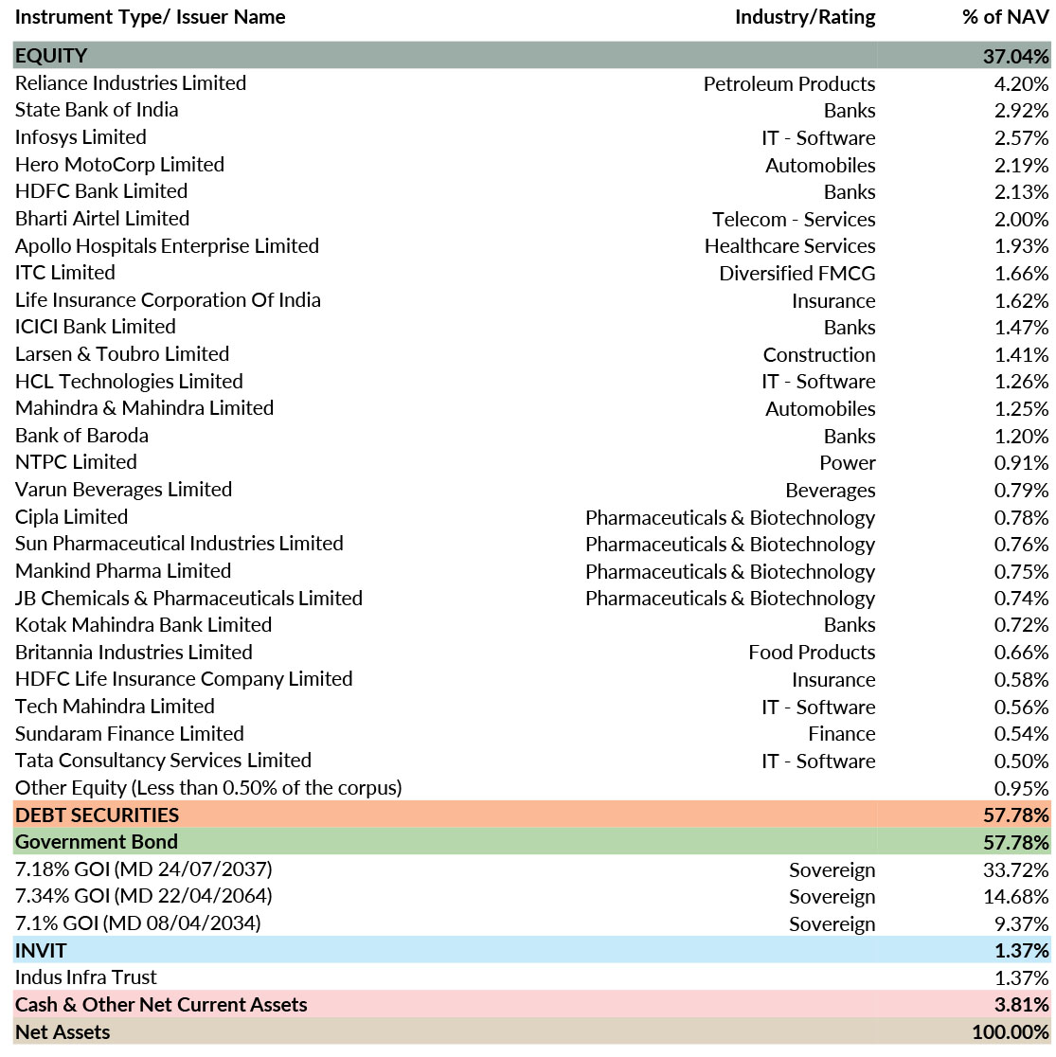Select the EQUITY section header row
This screenshot has width=1056, height=1057.
point(51,56)
